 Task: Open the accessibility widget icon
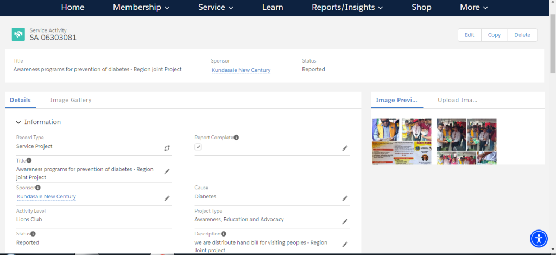(x=539, y=238)
